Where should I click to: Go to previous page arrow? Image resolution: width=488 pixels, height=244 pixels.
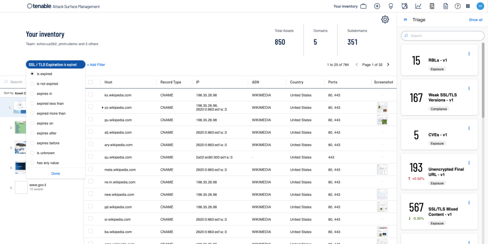(x=356, y=65)
